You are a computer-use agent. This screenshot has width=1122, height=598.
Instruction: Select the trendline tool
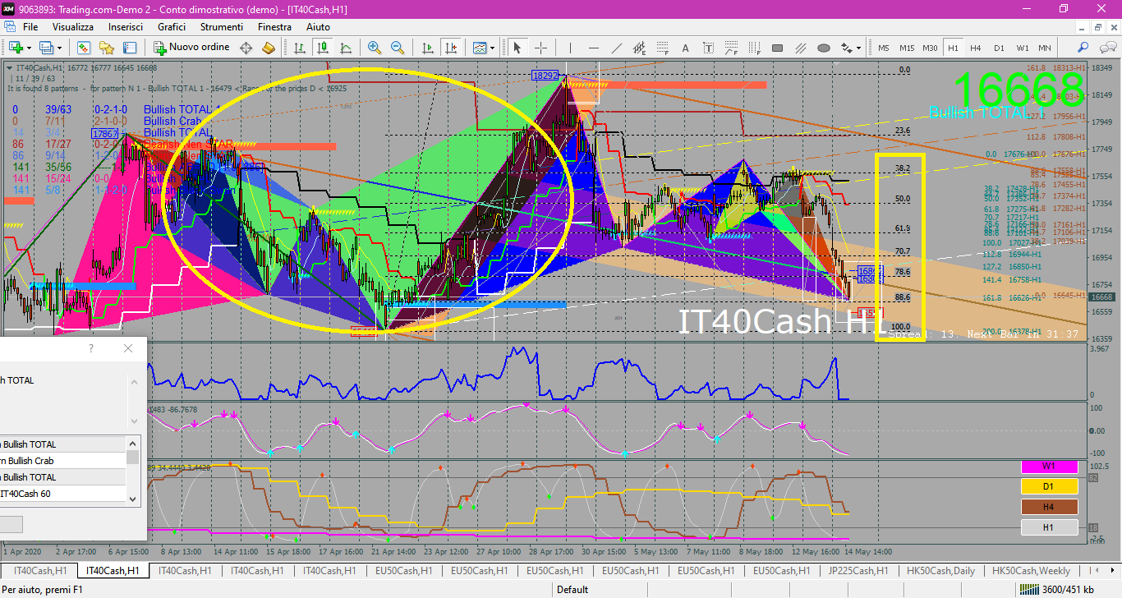click(x=617, y=48)
